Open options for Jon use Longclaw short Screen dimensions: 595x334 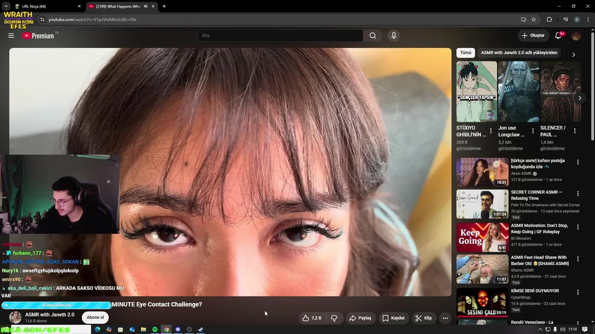coord(533,131)
